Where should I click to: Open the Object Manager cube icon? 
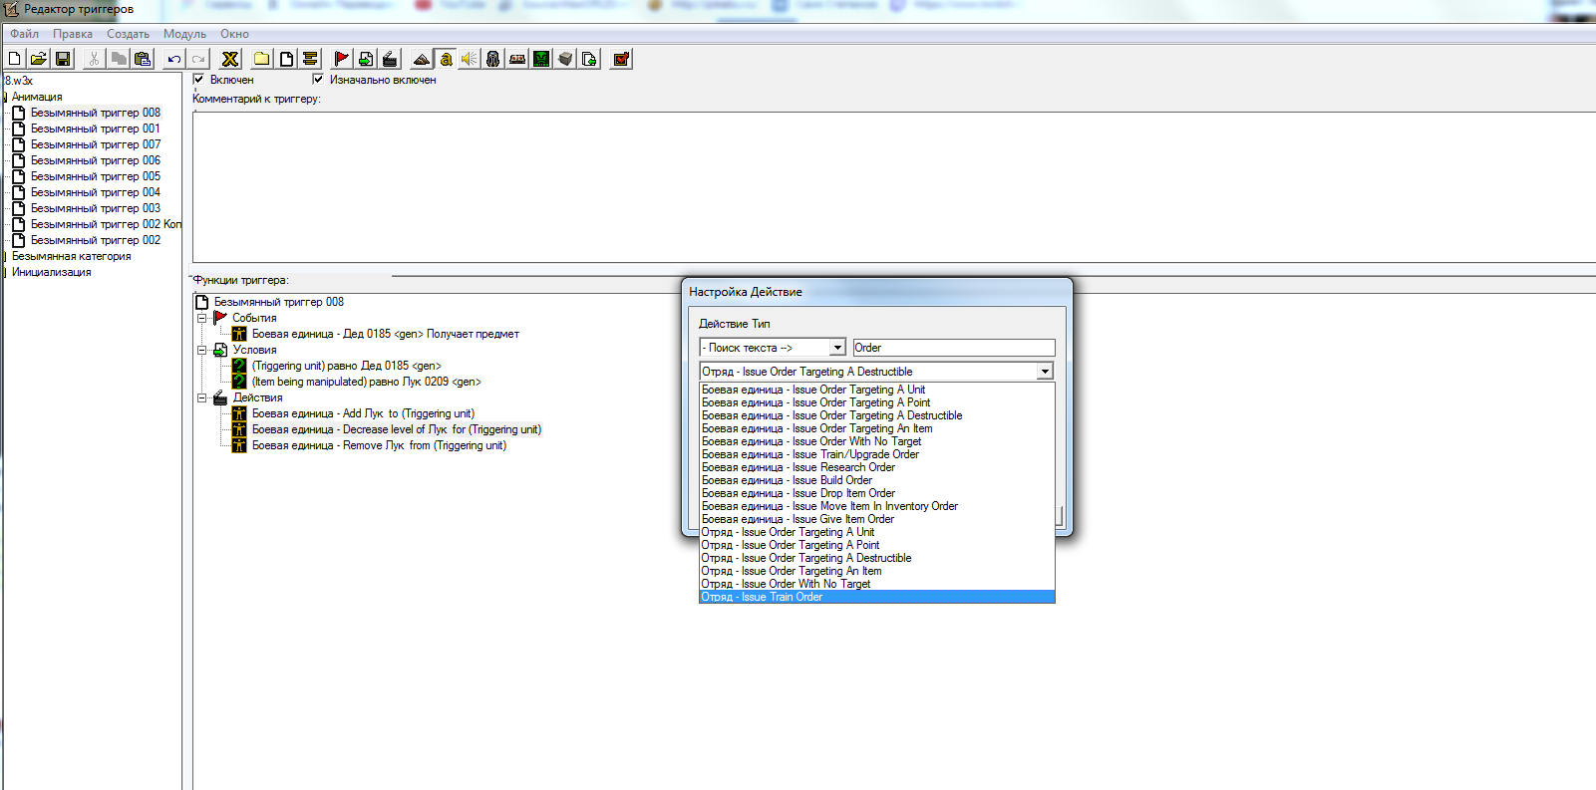click(x=565, y=59)
